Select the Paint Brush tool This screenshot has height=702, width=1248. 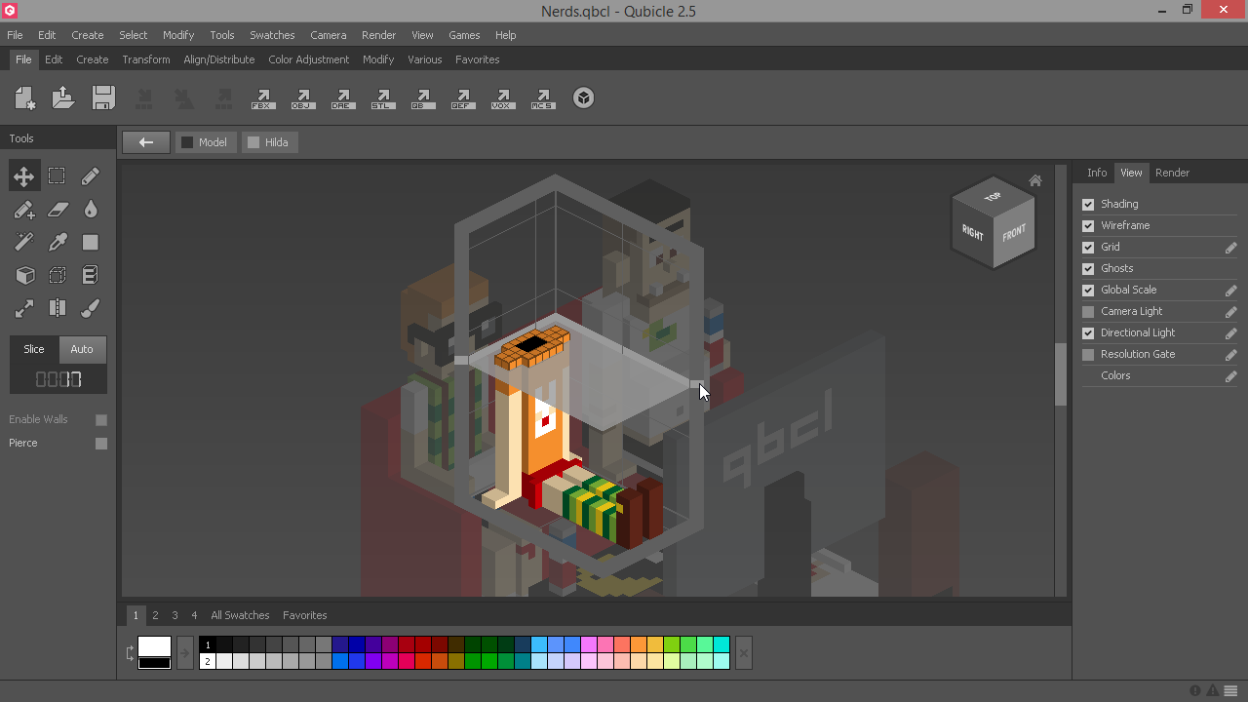91,309
